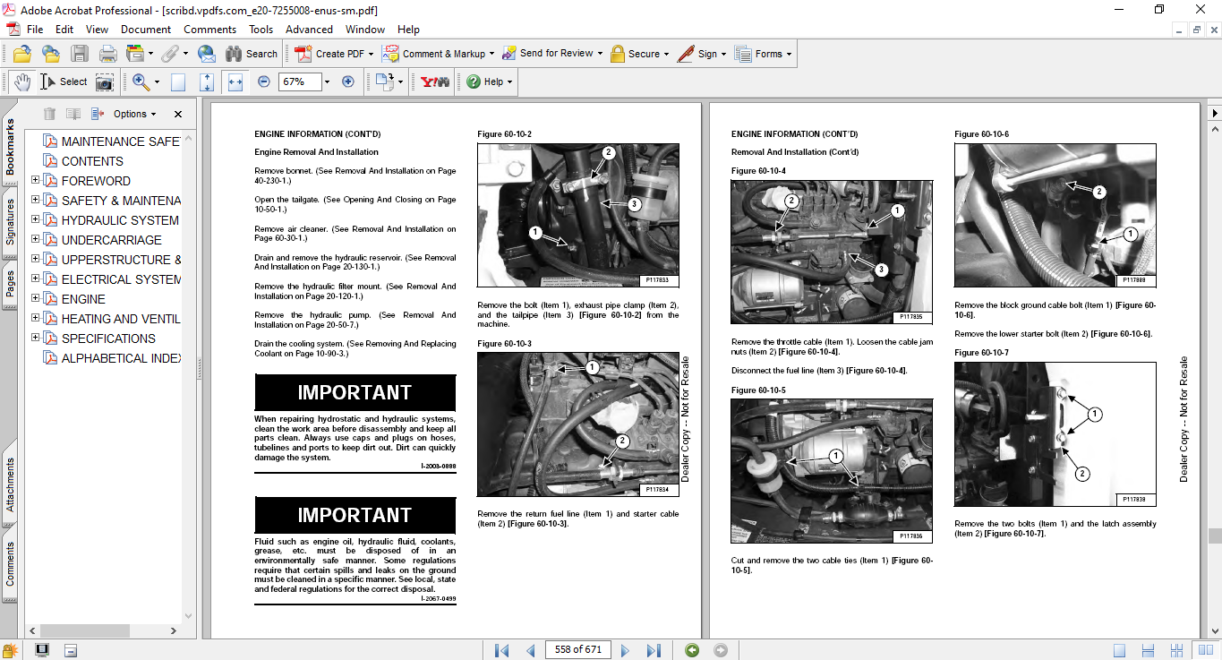Click the Yahoo search toolbar icon
The height and width of the screenshot is (660, 1222).
[x=435, y=81]
